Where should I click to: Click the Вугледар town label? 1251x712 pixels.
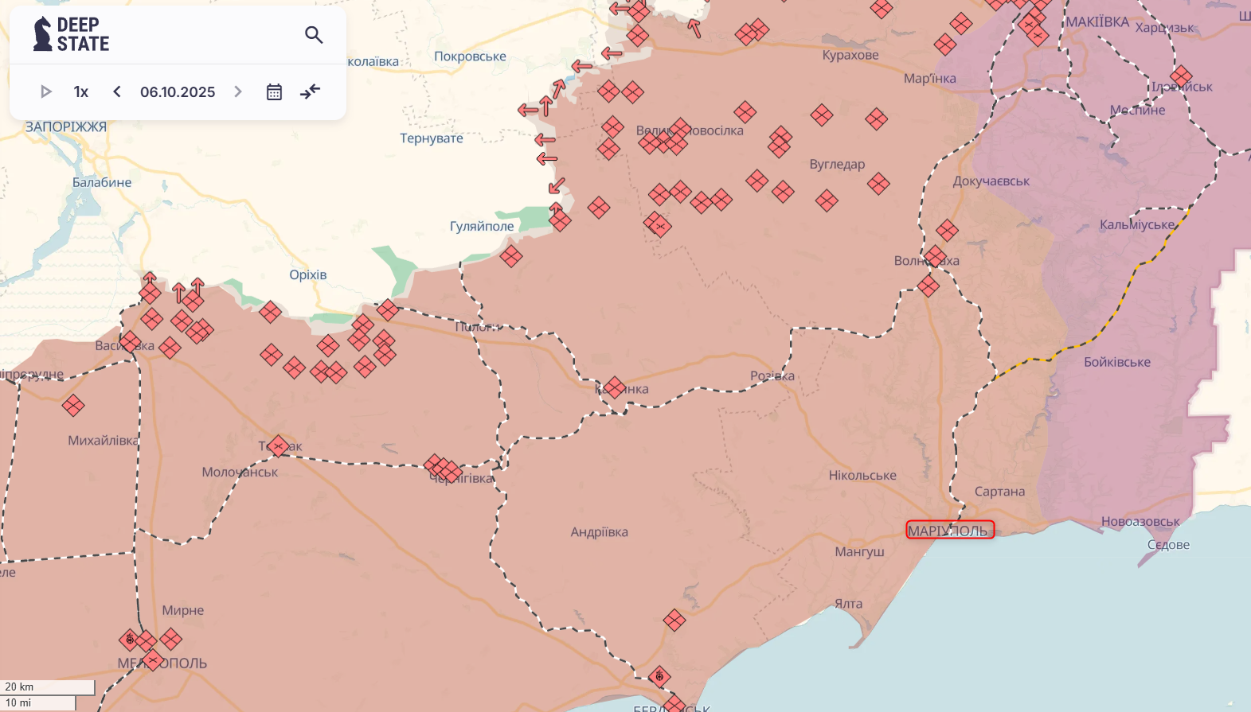click(x=837, y=164)
